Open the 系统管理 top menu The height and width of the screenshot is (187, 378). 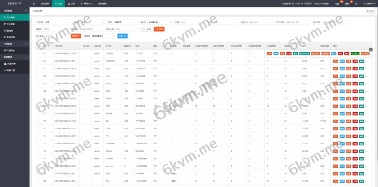(x=102, y=3)
